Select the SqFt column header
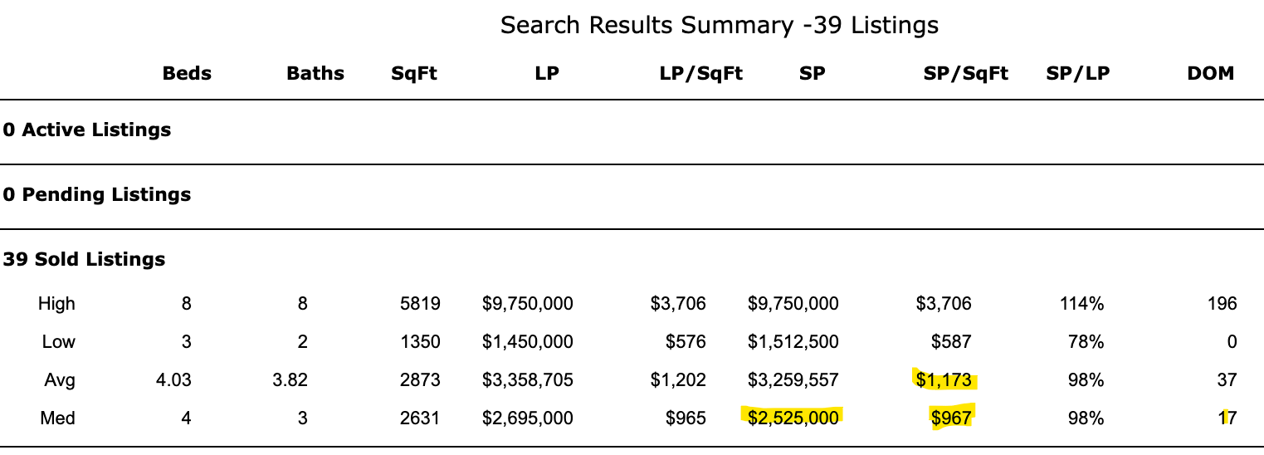This screenshot has width=1264, height=455. (x=414, y=73)
